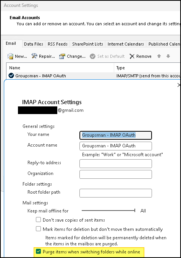Viewport: 181px width, 258px height.
Task: Check Mark items for deletion option
Action: [39, 229]
